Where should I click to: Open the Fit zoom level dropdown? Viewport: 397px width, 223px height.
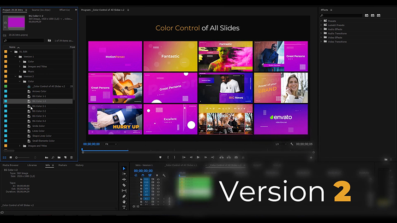(x=110, y=144)
